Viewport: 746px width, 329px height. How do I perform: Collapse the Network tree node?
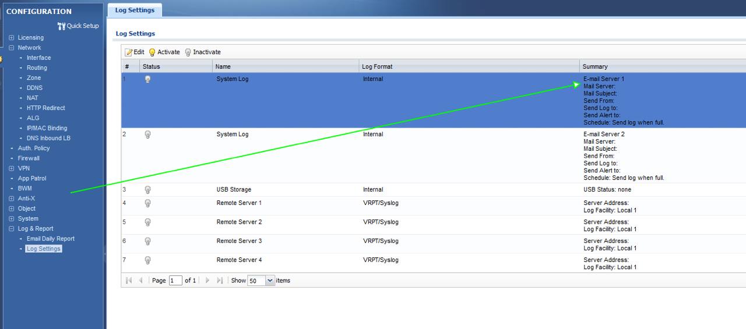pos(12,48)
